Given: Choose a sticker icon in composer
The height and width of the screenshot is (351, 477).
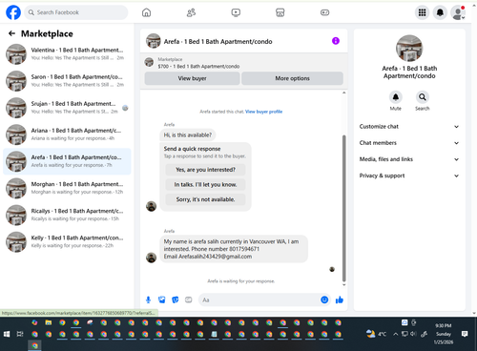Looking at the screenshot, I should [x=176, y=299].
